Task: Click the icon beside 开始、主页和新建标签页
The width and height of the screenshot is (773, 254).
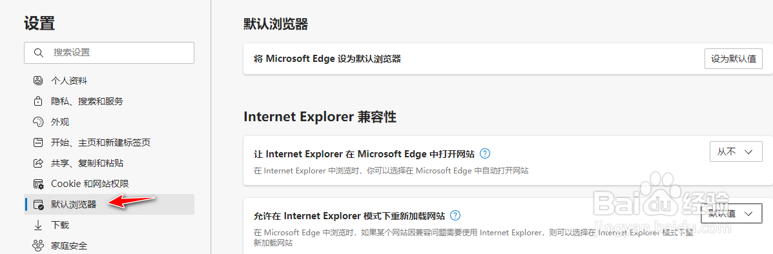Action: tap(38, 142)
